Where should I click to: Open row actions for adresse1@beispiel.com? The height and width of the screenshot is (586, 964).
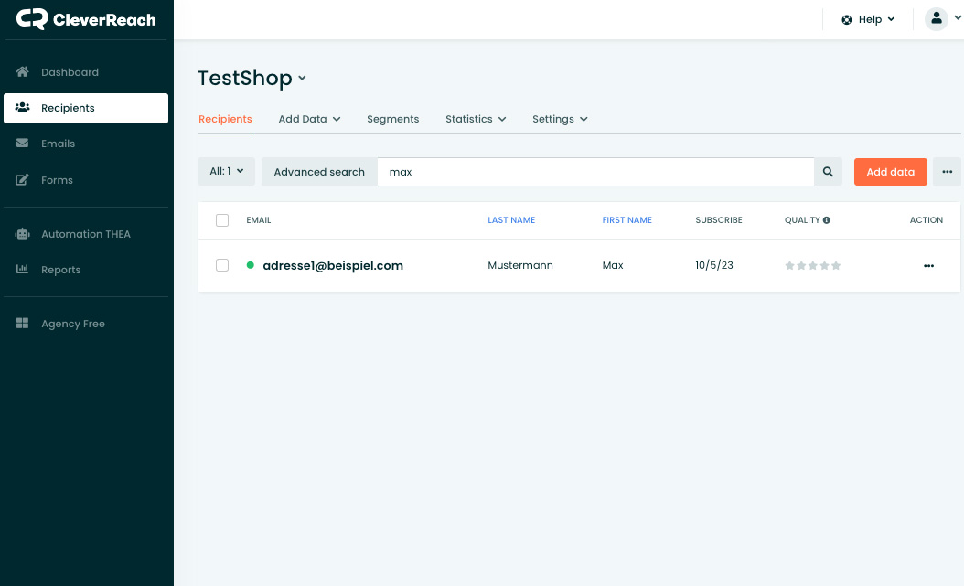tap(928, 266)
